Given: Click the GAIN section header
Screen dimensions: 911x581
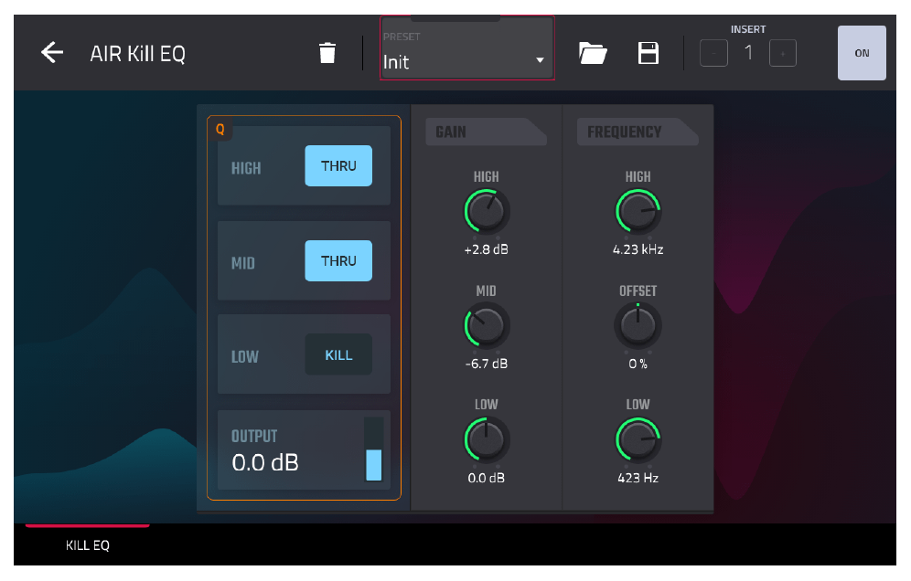Looking at the screenshot, I should click(486, 132).
